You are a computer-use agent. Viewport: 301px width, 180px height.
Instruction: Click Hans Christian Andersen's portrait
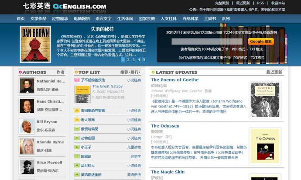(27, 106)
